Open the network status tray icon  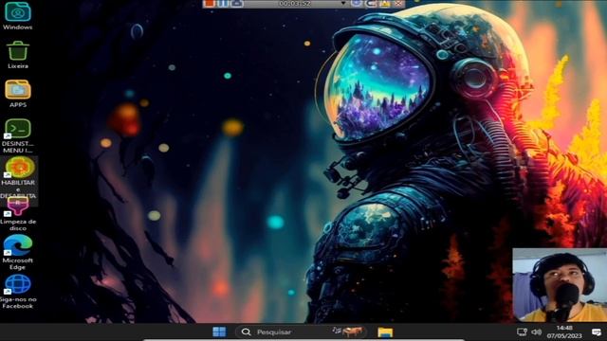tap(522, 332)
